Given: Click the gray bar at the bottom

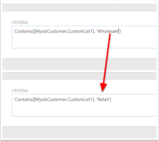Looking at the screenshot, I should [x=79, y=132].
